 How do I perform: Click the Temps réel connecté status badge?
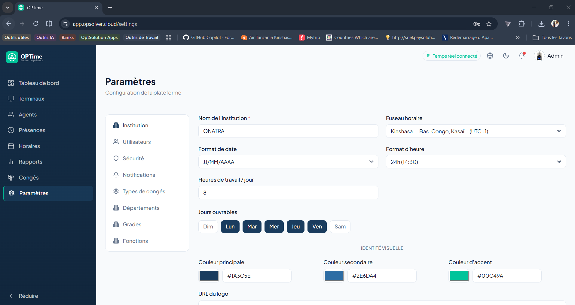click(451, 56)
